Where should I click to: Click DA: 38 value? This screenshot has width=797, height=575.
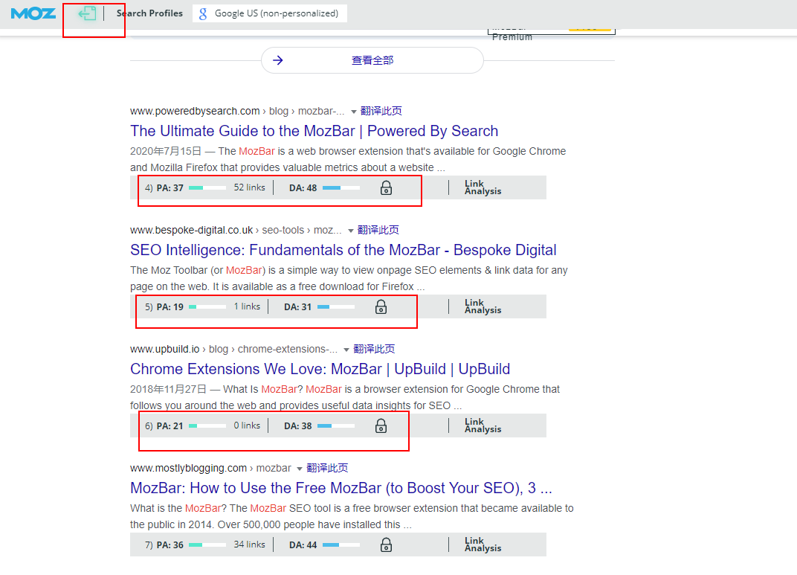coord(297,426)
